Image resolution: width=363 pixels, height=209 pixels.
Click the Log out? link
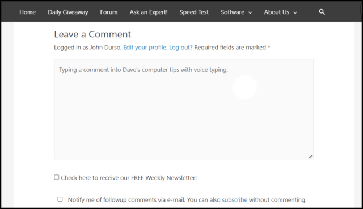181,48
